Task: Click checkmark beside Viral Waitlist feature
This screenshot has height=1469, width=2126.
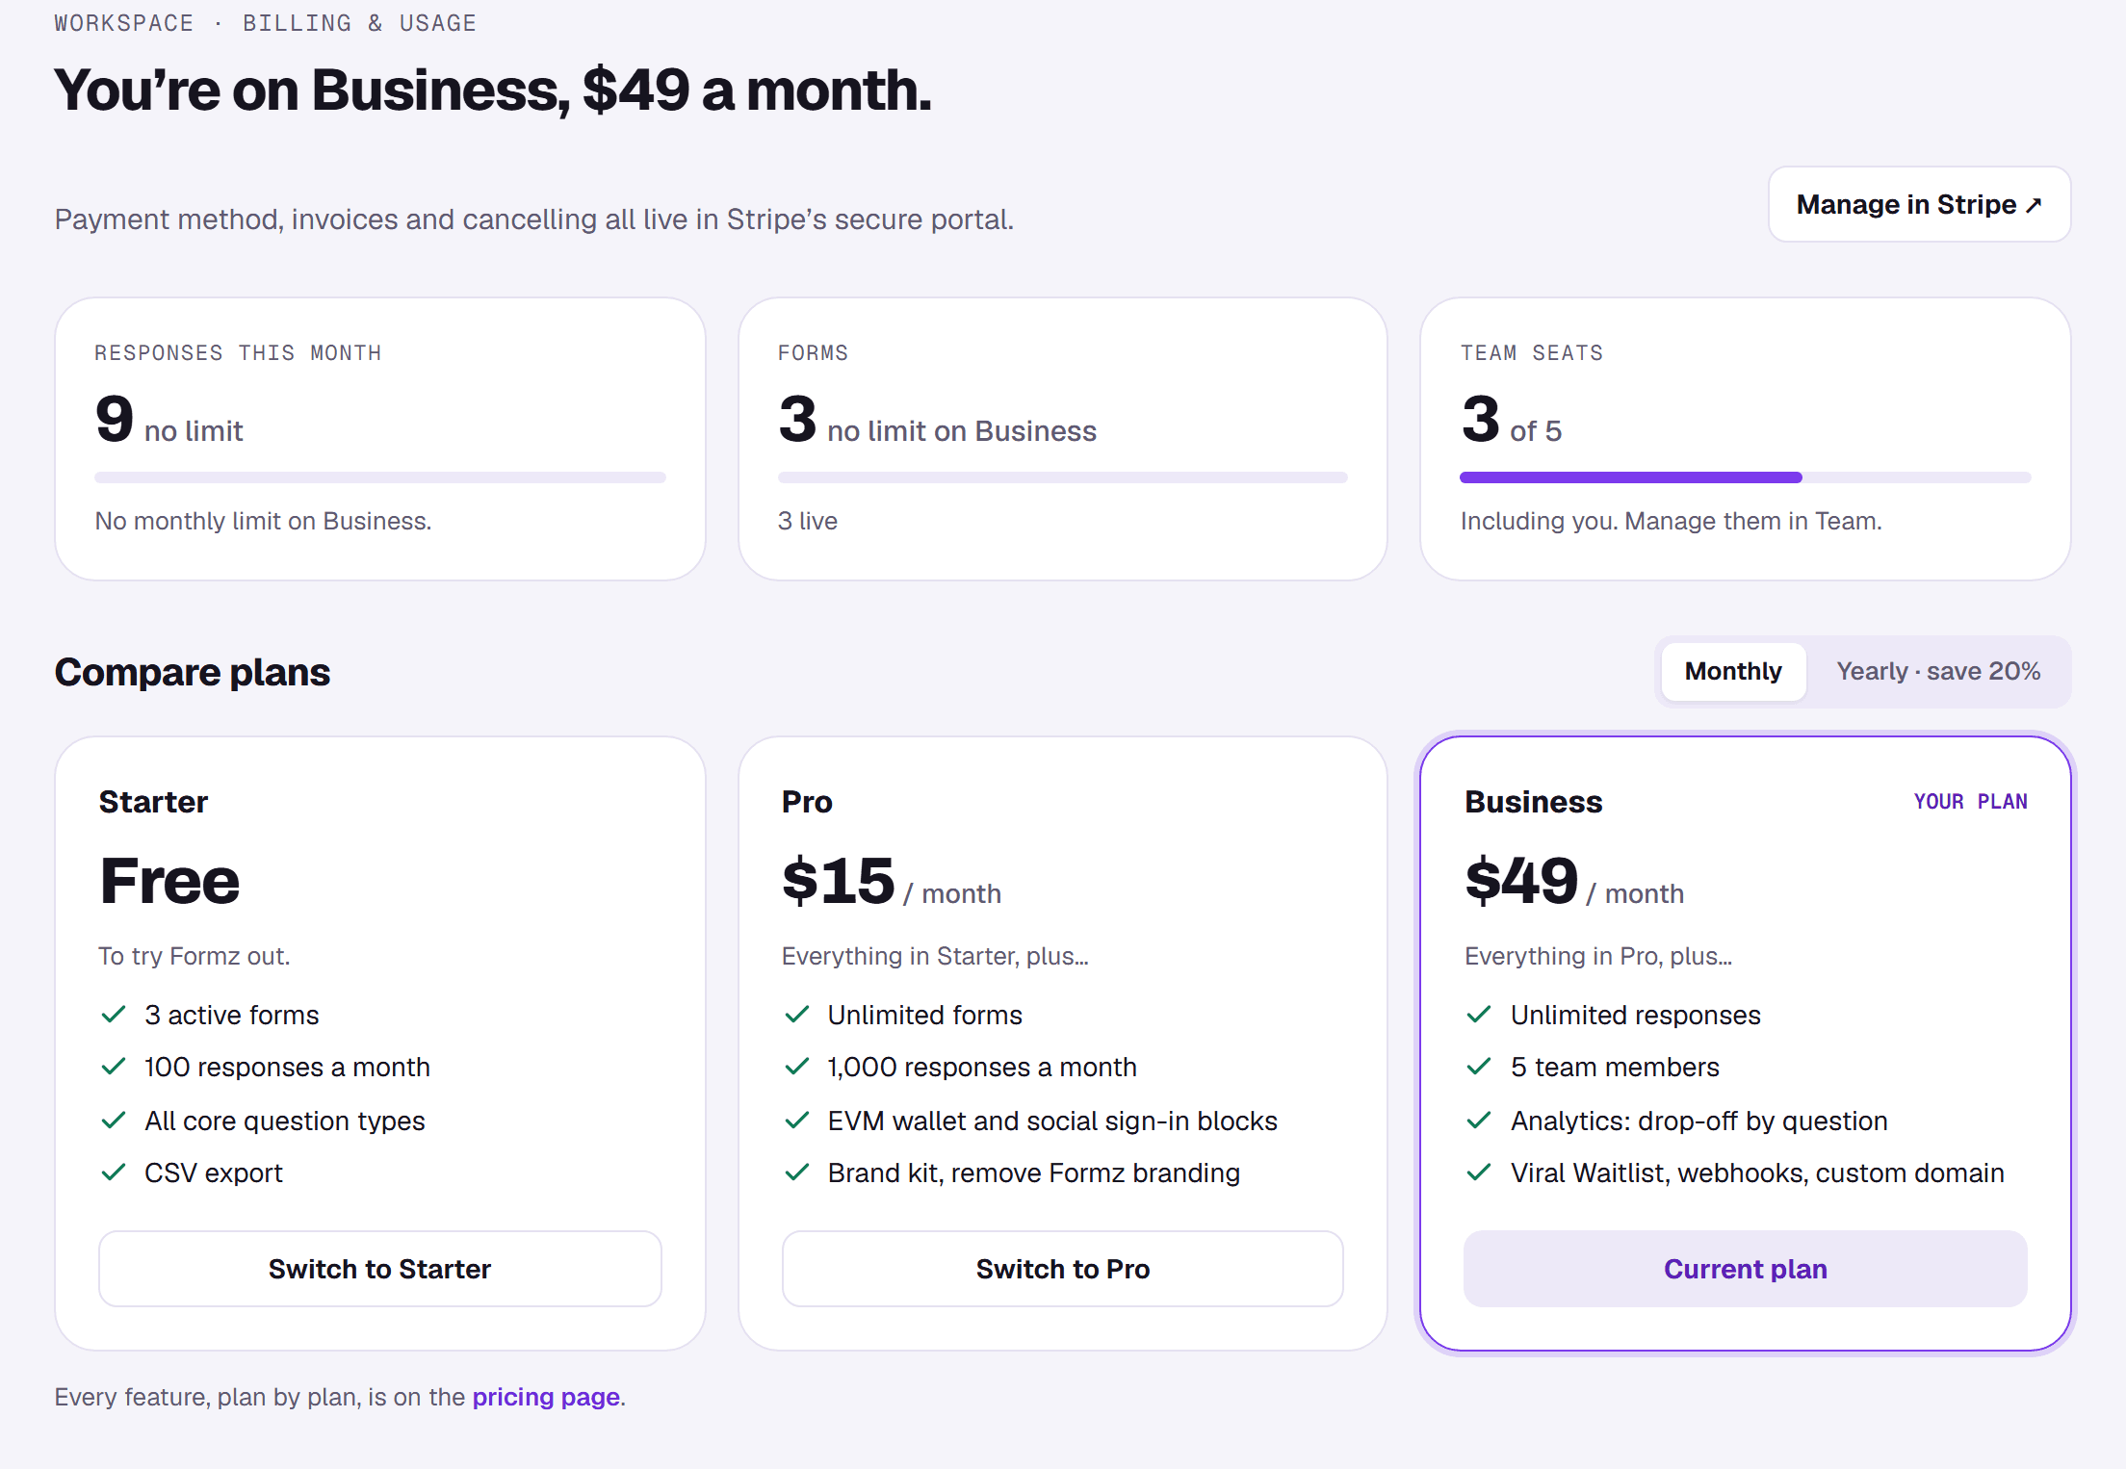Action: point(1479,1173)
